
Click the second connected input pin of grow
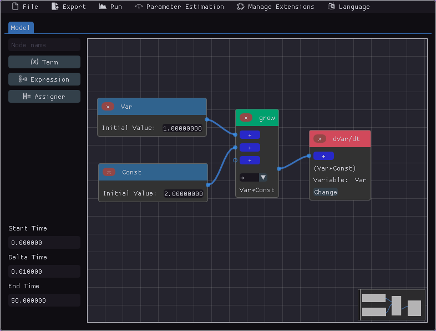tap(235, 148)
